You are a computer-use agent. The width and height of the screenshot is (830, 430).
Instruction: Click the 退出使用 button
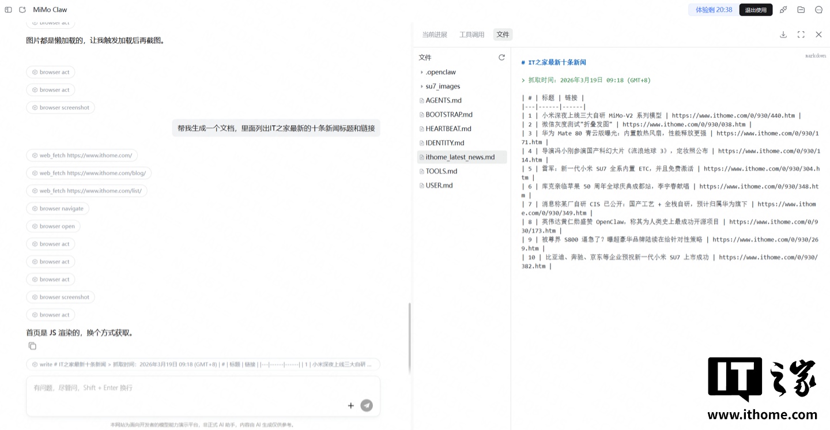point(756,10)
